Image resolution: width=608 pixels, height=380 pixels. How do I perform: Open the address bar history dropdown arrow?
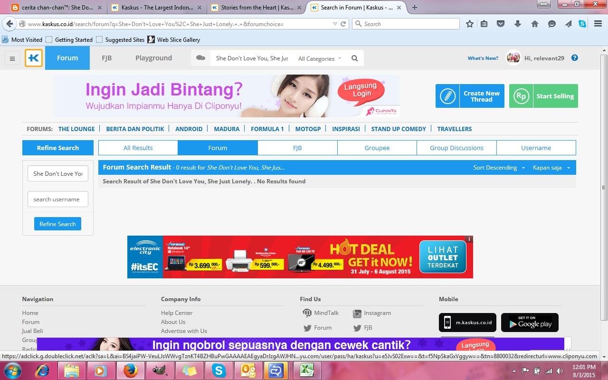(x=335, y=24)
